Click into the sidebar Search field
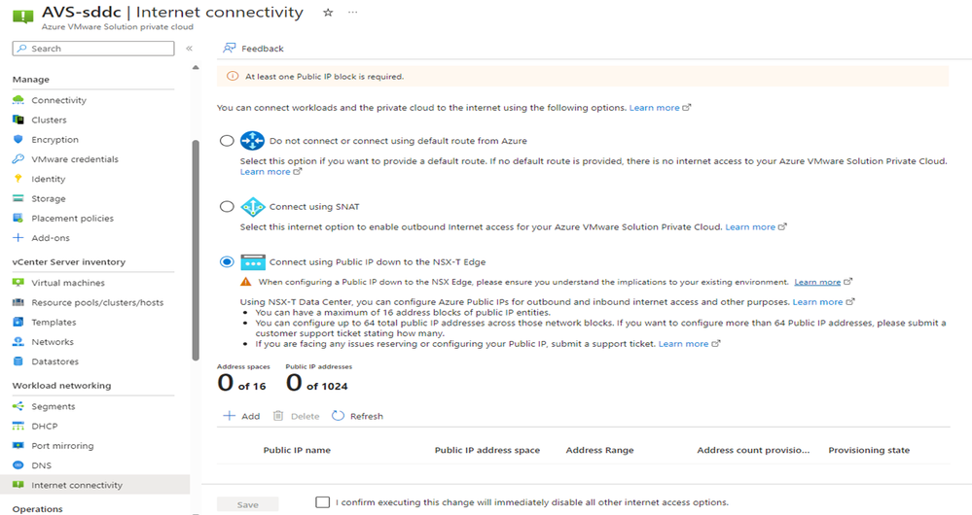The width and height of the screenshot is (972, 515). (x=93, y=49)
